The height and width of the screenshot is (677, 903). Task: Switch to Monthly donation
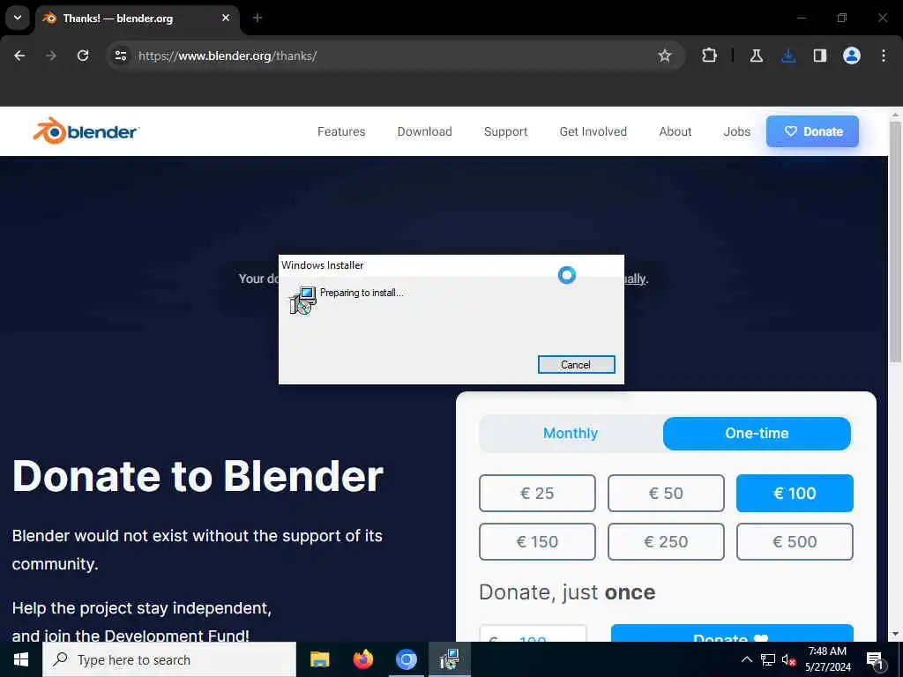[x=571, y=434]
